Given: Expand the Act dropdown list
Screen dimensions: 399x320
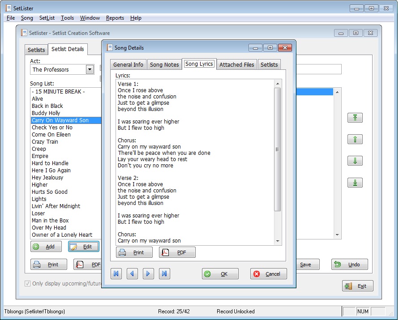Looking at the screenshot, I should click(90, 69).
